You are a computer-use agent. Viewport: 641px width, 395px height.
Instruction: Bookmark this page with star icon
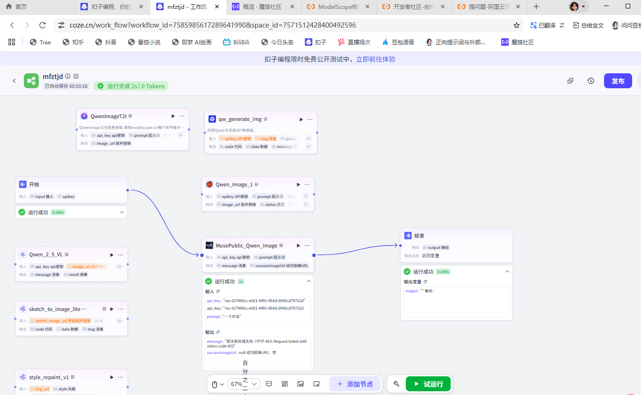coord(517,25)
